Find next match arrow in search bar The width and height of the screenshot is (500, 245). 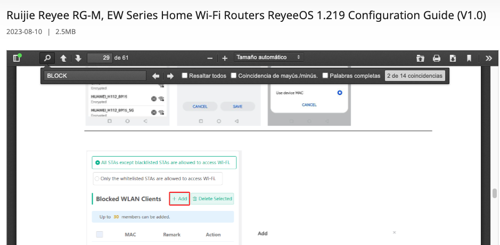coord(170,76)
